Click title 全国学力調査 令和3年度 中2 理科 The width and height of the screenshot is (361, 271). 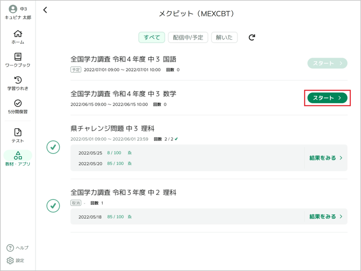[123, 192]
